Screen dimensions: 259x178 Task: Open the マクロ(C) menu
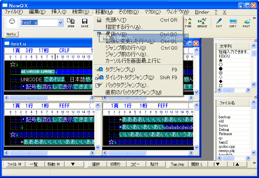click(x=152, y=12)
